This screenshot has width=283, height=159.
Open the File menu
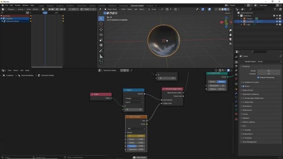coord(7,5)
